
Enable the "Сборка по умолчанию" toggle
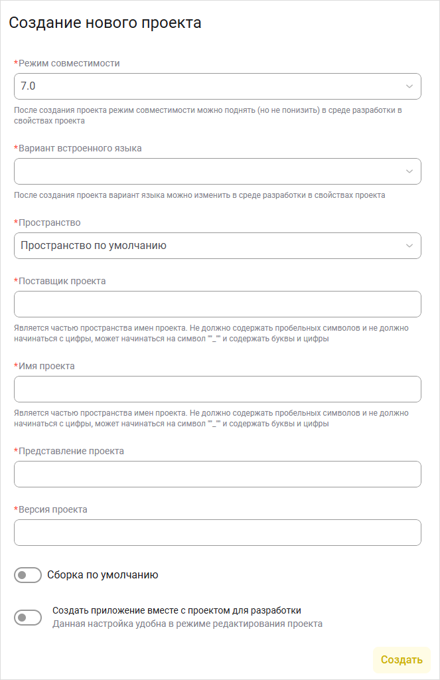tap(28, 575)
